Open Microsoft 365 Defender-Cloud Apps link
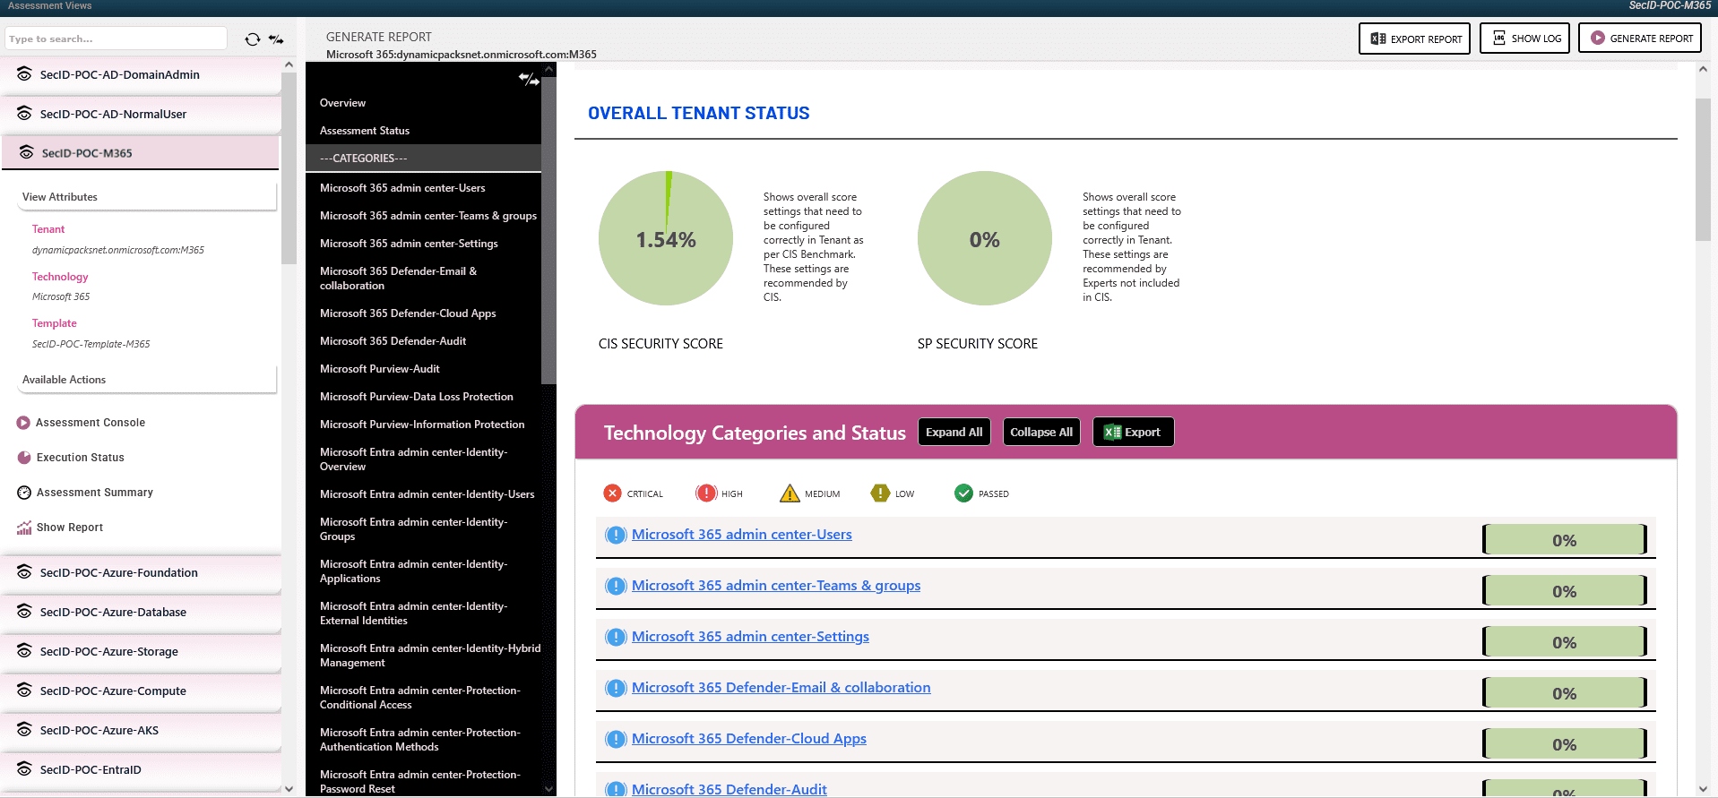1718x798 pixels. [x=748, y=739]
